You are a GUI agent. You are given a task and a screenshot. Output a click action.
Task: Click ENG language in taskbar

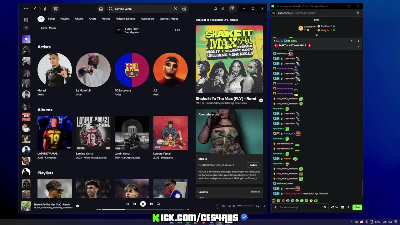coord(377,222)
